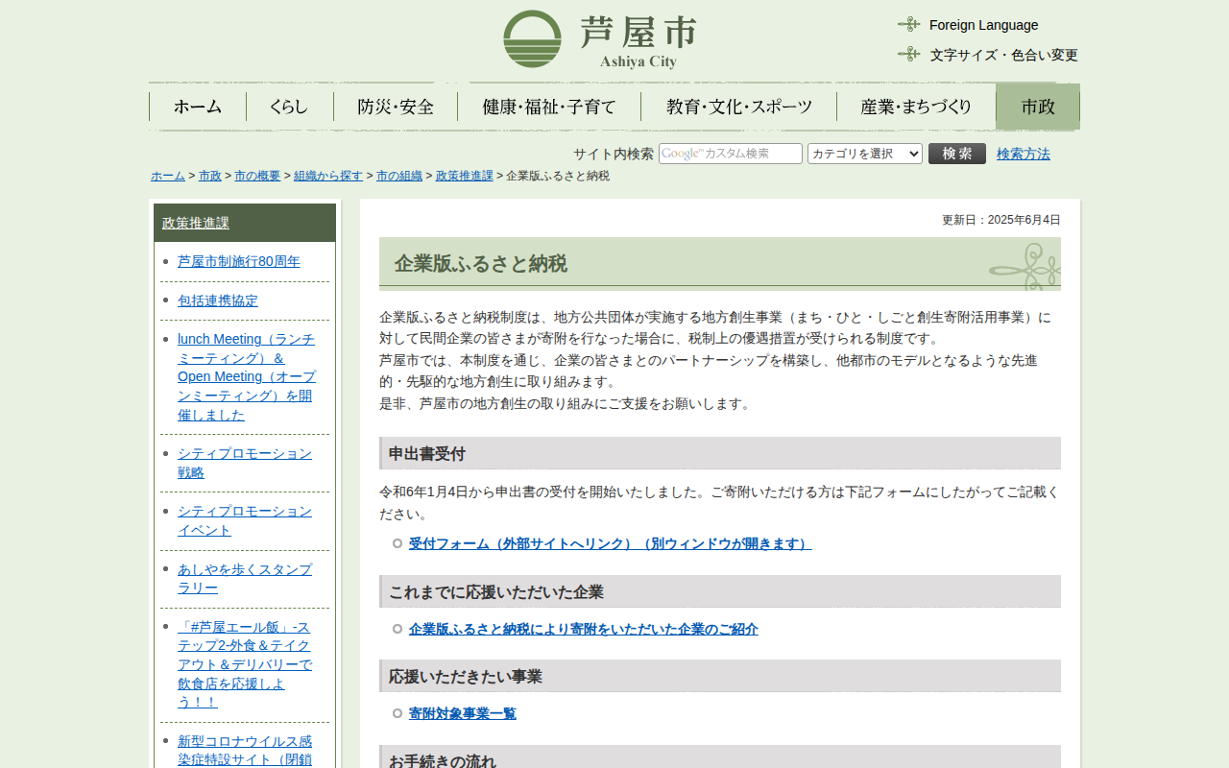1229x768 pixels.
Task: Select the 産業・まちづくり menu
Action: tap(916, 107)
